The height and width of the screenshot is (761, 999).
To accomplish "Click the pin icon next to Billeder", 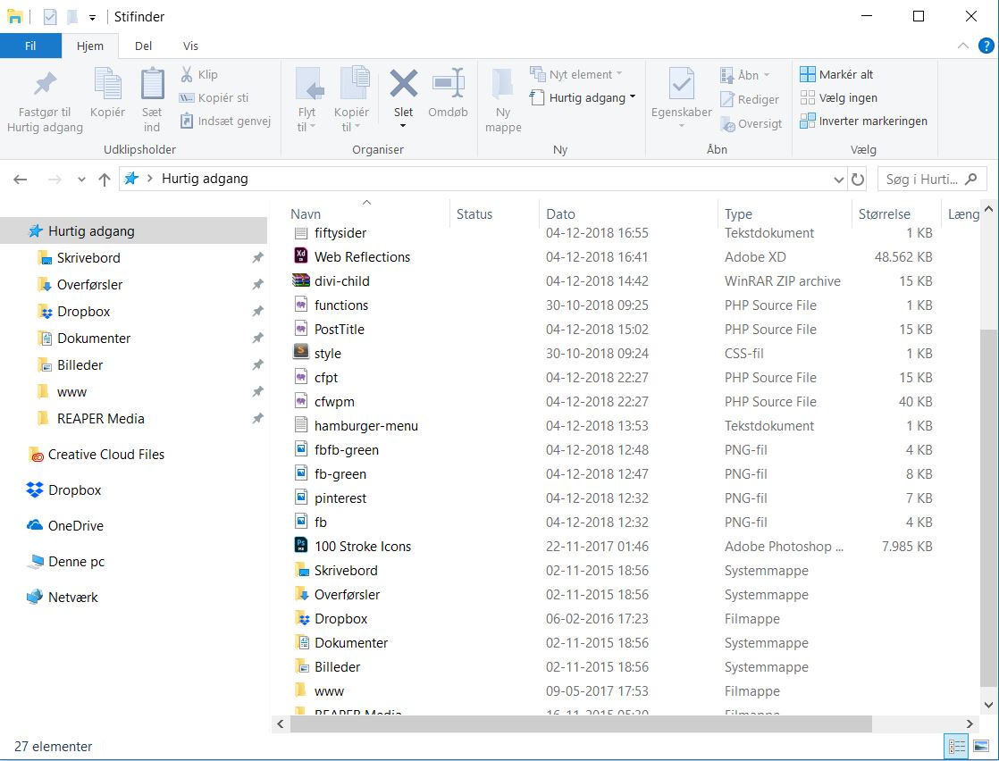I will click(x=257, y=365).
